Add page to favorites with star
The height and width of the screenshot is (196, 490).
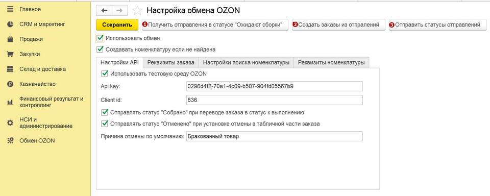pyautogui.click(x=137, y=11)
